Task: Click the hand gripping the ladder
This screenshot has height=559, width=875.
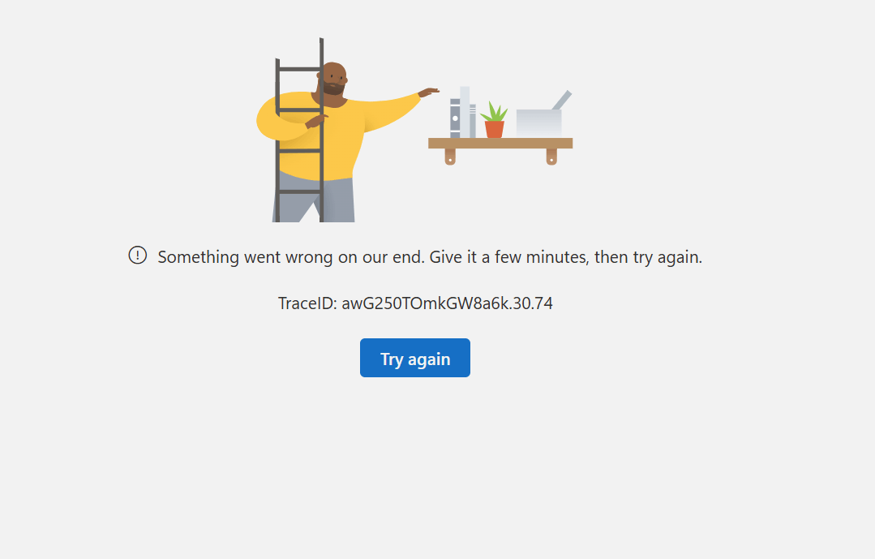Action: point(317,120)
